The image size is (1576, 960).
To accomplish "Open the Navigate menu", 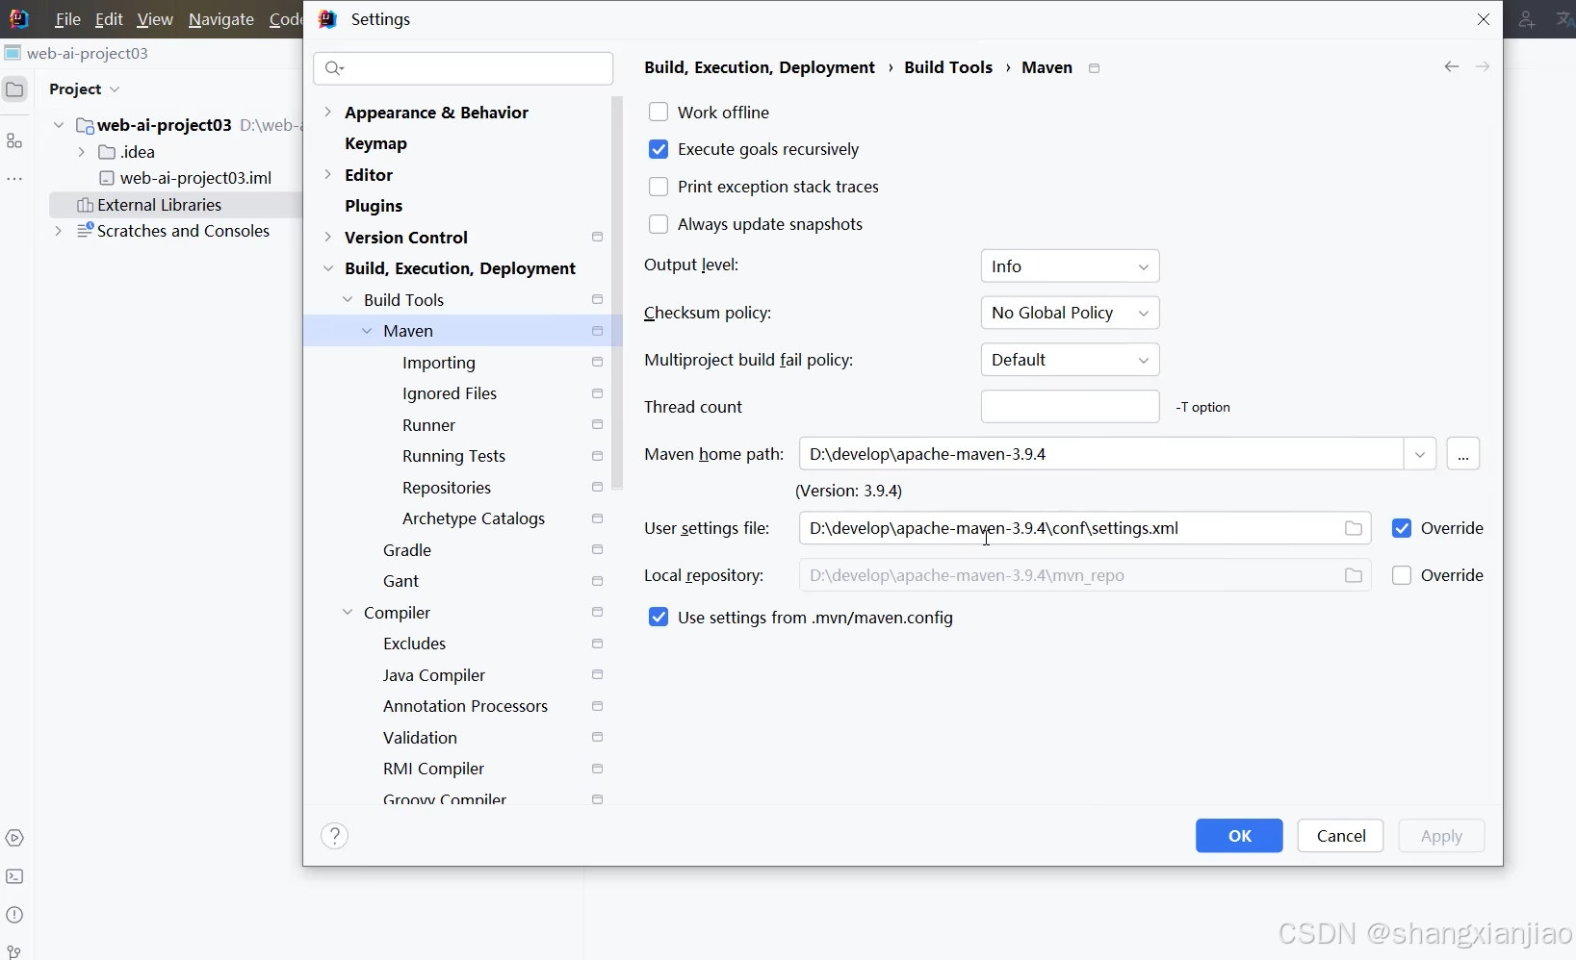I will (x=221, y=19).
